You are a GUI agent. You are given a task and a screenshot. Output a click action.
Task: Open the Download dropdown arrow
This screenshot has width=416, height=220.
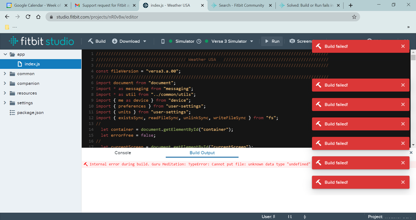point(145,42)
